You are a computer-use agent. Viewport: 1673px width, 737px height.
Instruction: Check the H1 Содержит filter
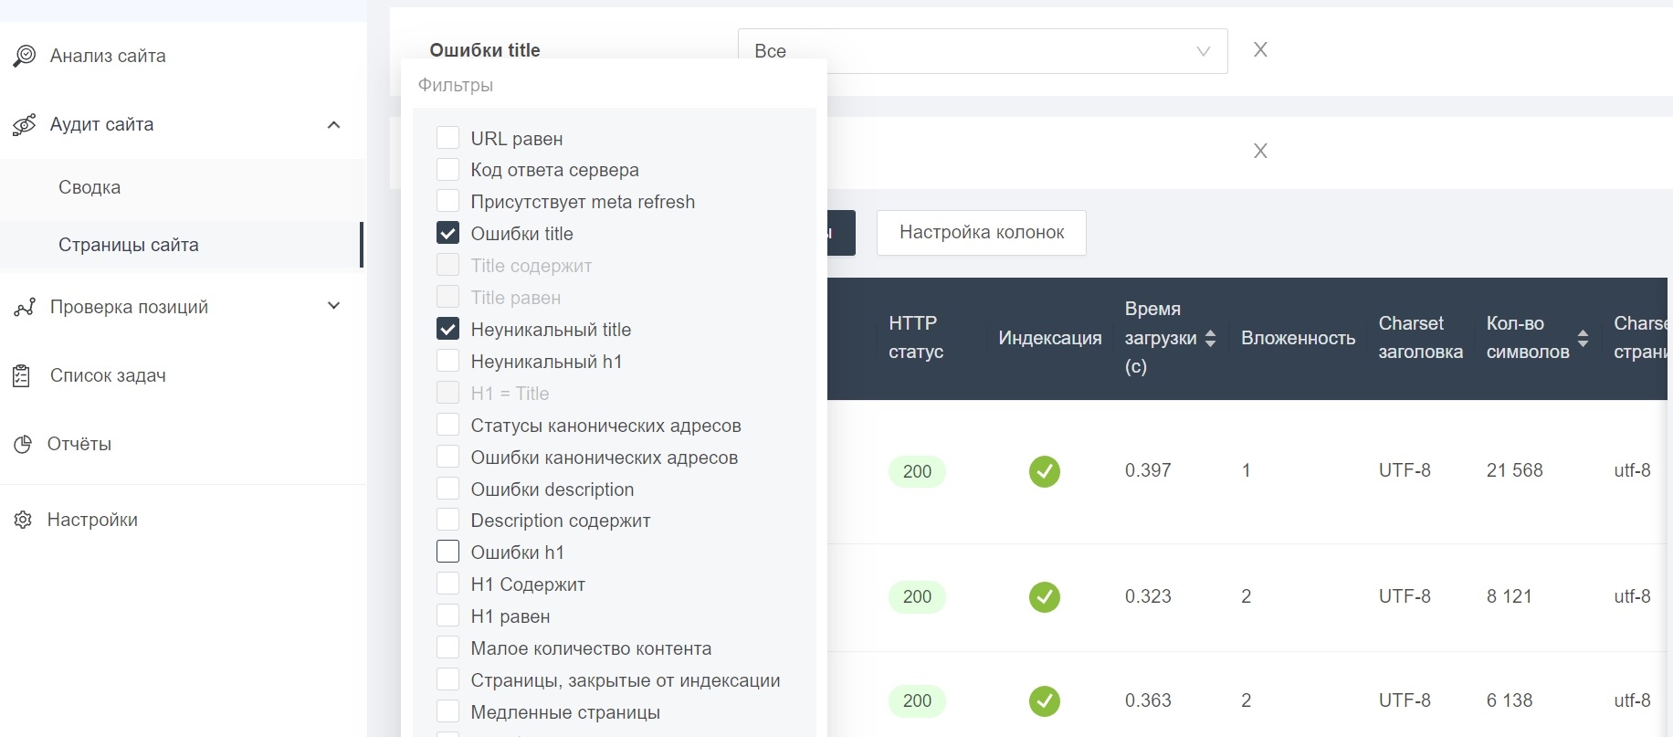pos(447,584)
